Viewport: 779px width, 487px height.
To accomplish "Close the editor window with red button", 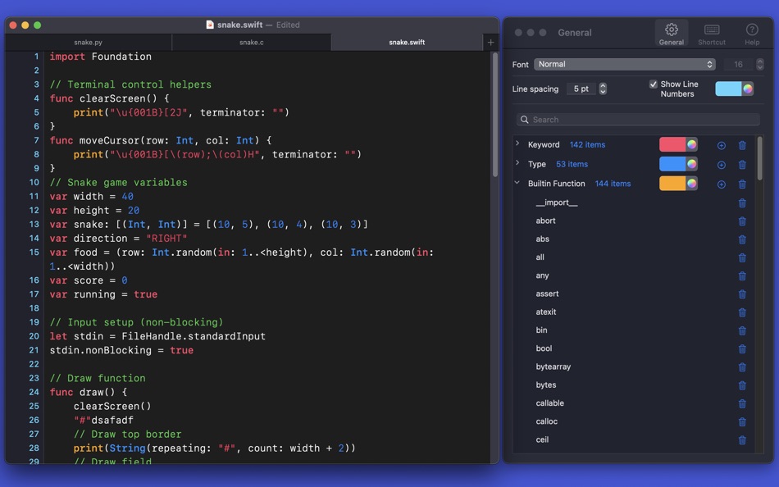I will [x=13, y=25].
